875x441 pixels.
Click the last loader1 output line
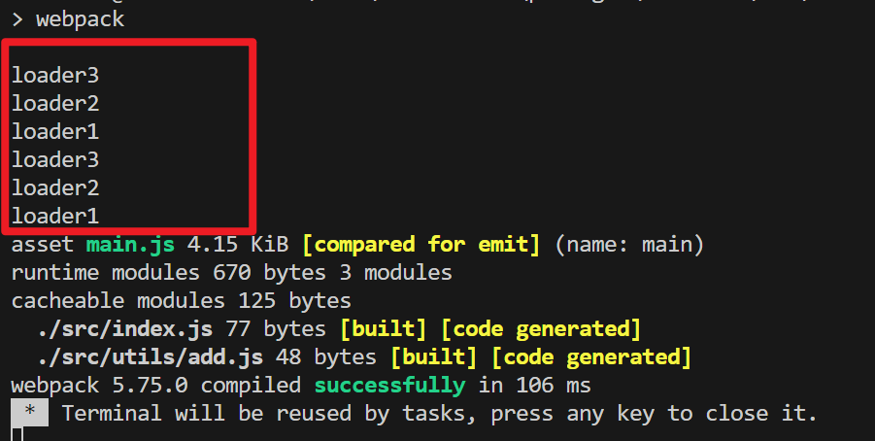coord(55,216)
